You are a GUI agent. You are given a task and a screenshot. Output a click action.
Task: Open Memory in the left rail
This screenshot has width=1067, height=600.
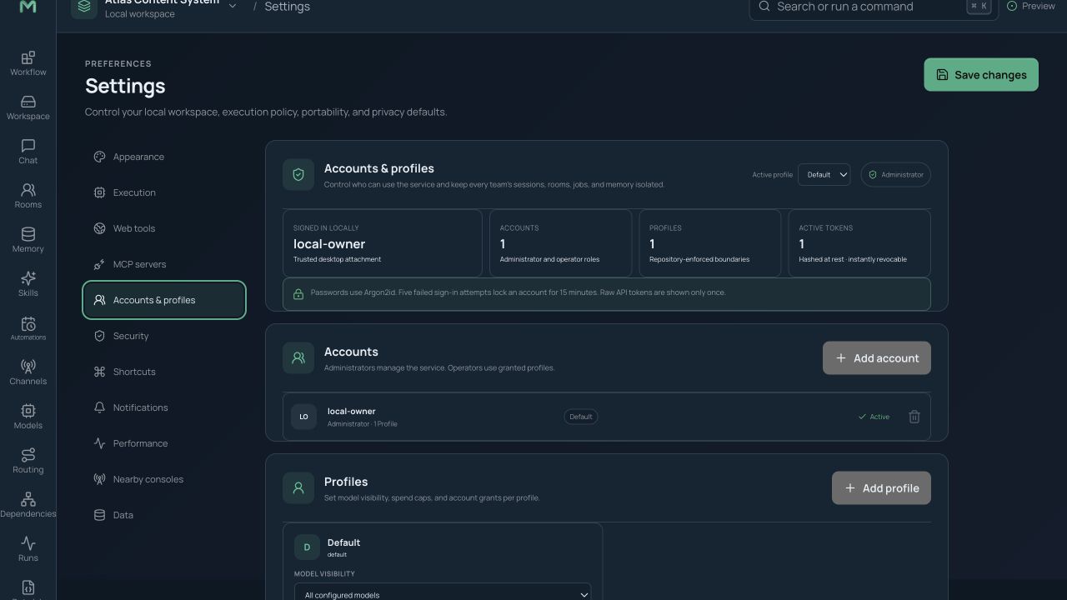28,240
